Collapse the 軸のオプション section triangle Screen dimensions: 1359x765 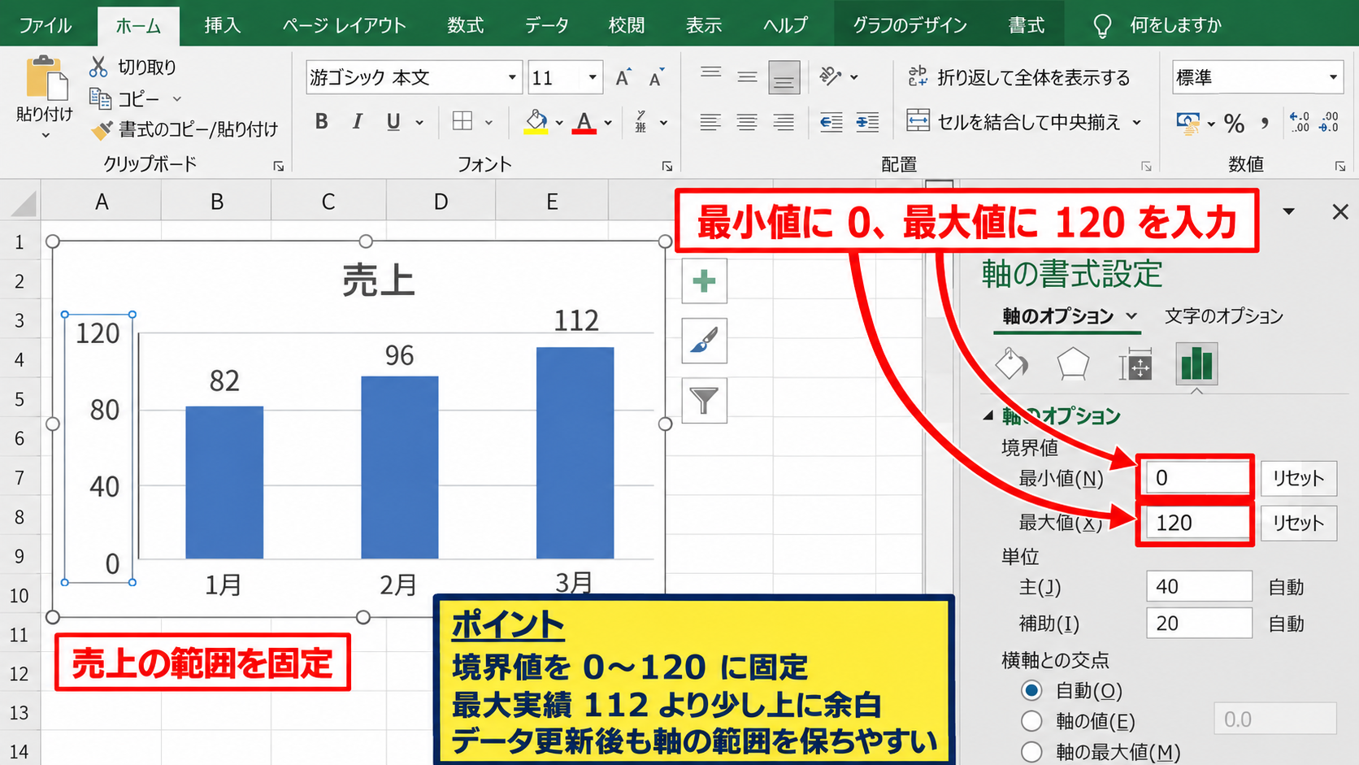coord(988,415)
